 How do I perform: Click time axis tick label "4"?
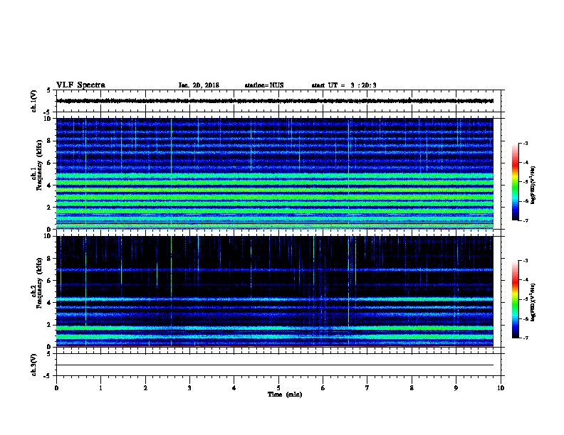click(x=234, y=388)
